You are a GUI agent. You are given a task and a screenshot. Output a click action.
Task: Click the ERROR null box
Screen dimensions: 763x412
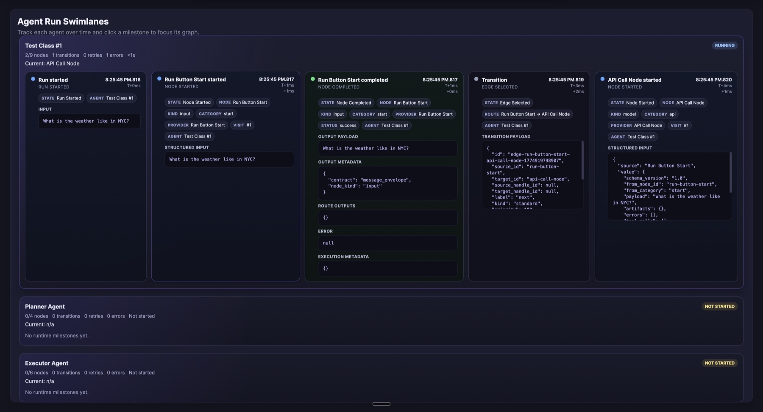[388, 243]
